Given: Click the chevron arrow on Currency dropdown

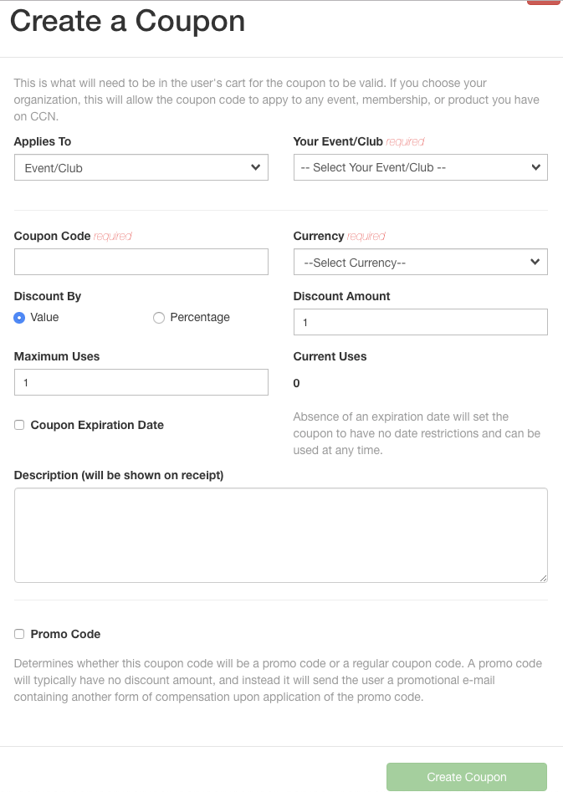Looking at the screenshot, I should 535,263.
